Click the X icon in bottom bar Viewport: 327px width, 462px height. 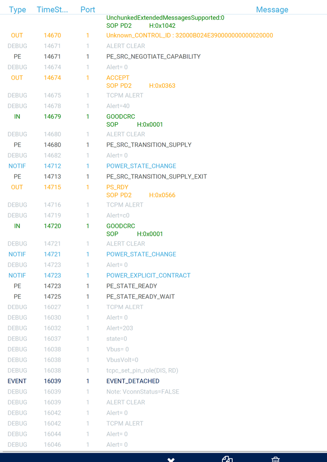coord(171,460)
